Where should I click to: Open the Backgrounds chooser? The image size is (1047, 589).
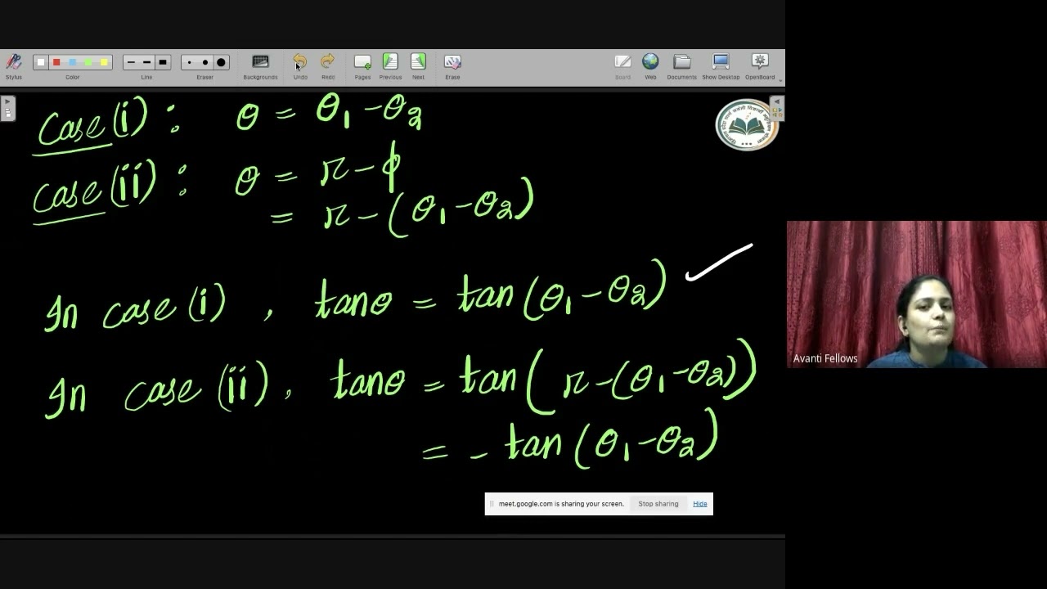[260, 65]
